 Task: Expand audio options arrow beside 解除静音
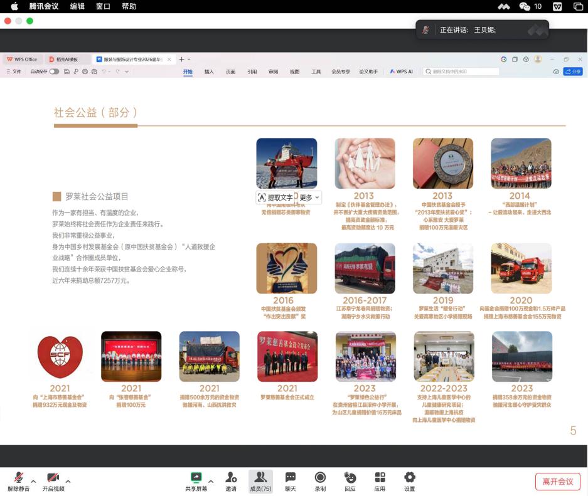[33, 482]
